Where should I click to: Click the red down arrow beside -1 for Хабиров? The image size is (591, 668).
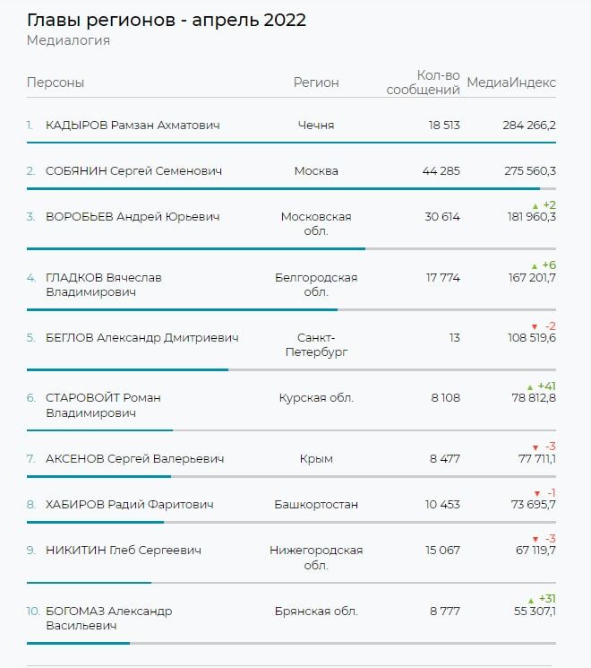(x=536, y=493)
